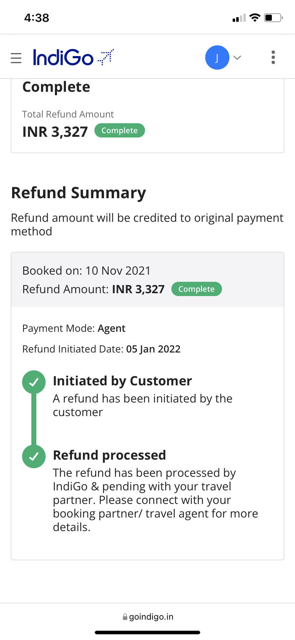Open the blue J profile avatar

(217, 57)
